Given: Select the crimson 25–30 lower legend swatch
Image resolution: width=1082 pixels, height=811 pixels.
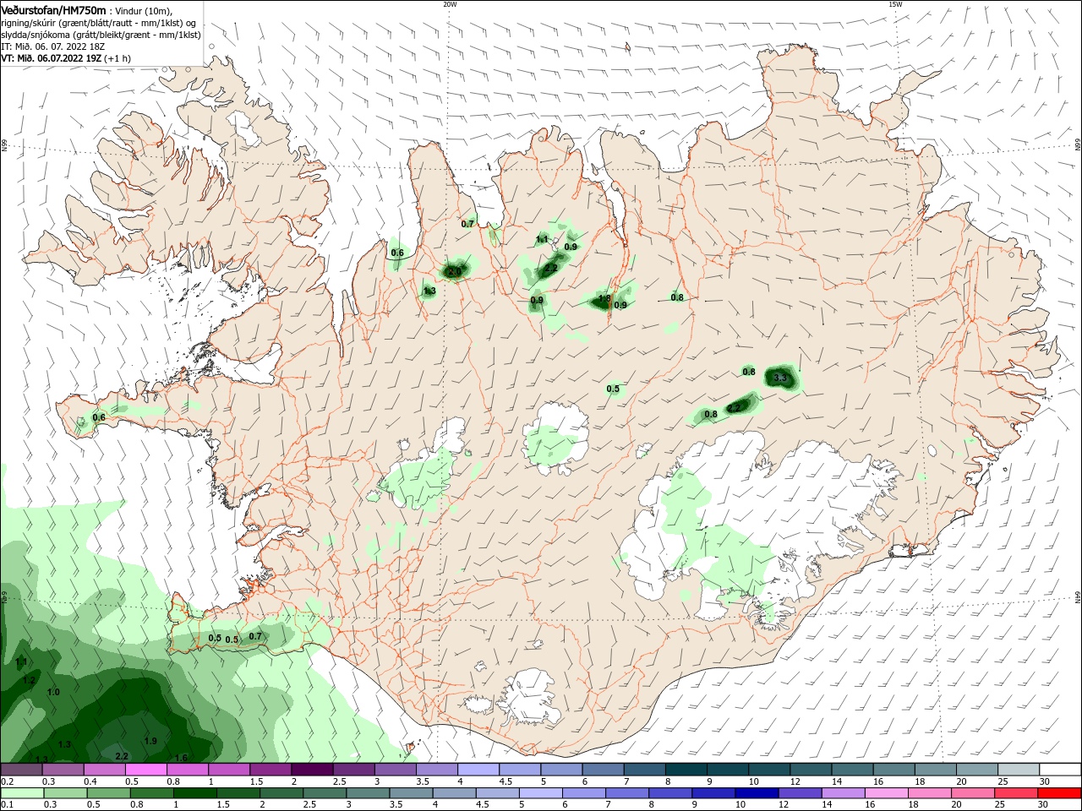Looking at the screenshot, I should coord(1016,792).
